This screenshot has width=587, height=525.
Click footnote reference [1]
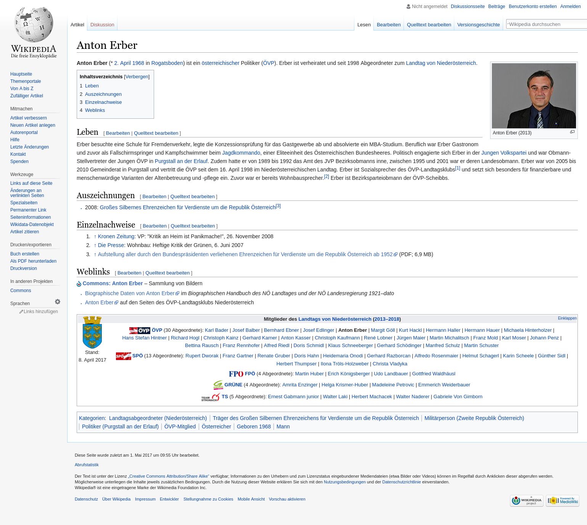pyautogui.click(x=458, y=168)
